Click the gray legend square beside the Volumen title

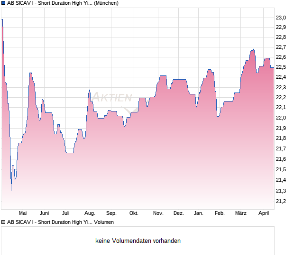(4, 222)
